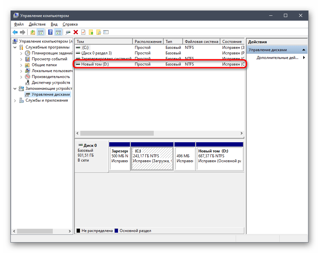
Task: Click the volume list horizontal scrollbar thumb
Action: 117,133
